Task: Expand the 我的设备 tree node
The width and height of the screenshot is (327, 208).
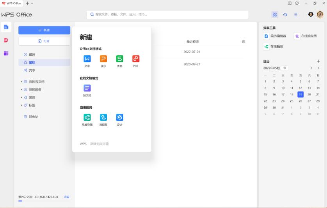Action: [21, 90]
